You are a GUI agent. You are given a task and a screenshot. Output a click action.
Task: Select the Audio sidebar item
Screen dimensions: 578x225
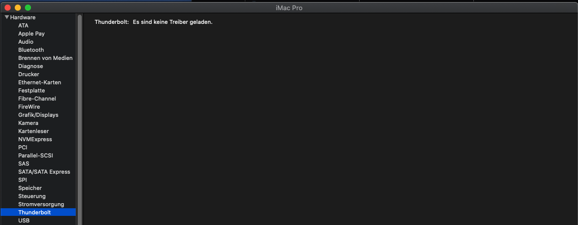point(26,42)
